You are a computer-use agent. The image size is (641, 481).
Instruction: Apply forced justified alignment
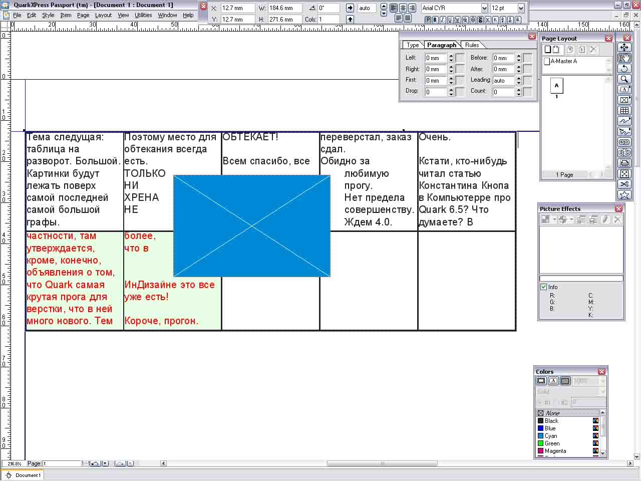(408, 18)
